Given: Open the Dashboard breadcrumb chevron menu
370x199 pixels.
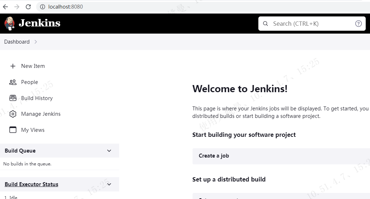Looking at the screenshot, I should click(36, 42).
